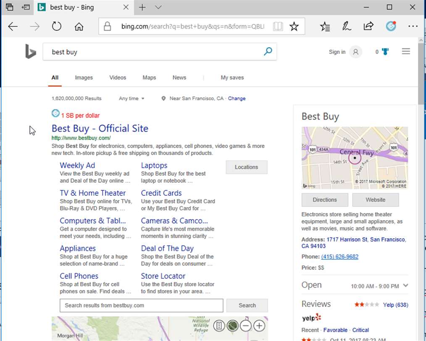Click the Best Buy map thumbnail
Image resolution: width=426 pixels, height=341 pixels.
point(355,158)
